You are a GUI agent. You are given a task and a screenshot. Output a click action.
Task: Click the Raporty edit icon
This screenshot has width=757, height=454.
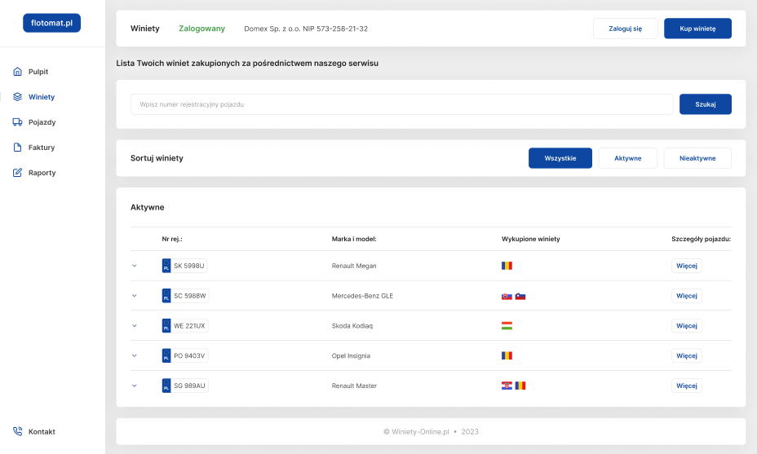point(17,173)
